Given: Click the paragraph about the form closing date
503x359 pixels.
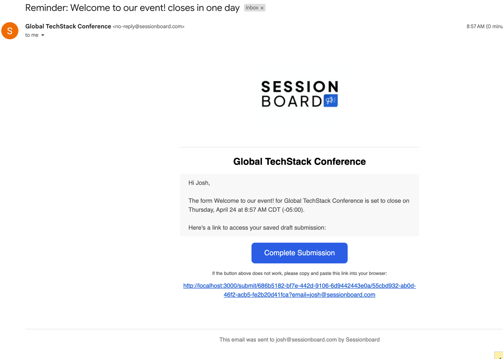Looking at the screenshot, I should coord(298,205).
